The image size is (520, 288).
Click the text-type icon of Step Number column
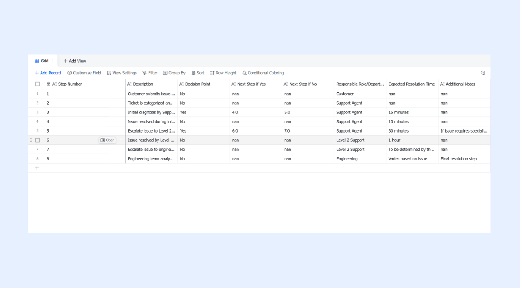54,84
